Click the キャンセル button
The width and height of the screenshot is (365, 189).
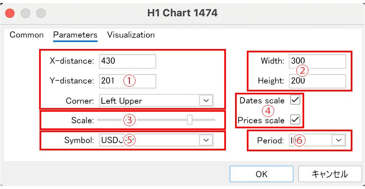pyautogui.click(x=330, y=174)
